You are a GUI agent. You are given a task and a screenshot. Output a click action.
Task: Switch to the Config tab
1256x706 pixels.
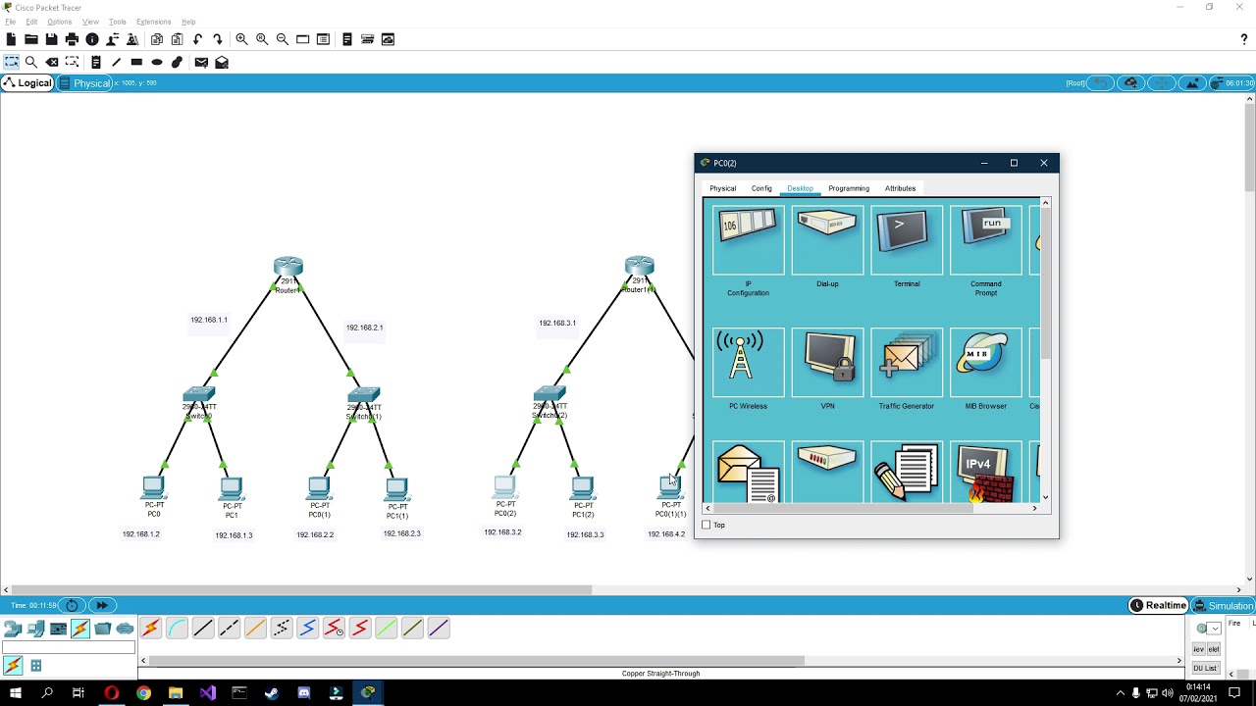tap(761, 188)
